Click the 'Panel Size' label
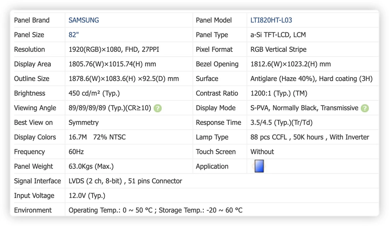 tap(29, 35)
